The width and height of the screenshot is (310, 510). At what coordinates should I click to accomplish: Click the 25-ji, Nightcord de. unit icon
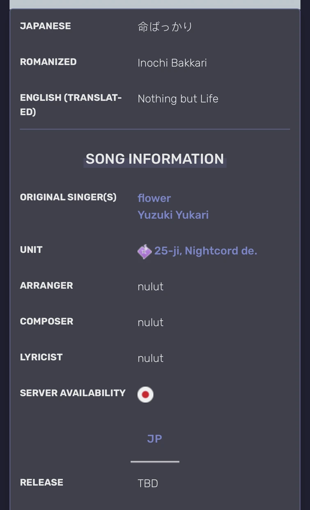pos(145,251)
